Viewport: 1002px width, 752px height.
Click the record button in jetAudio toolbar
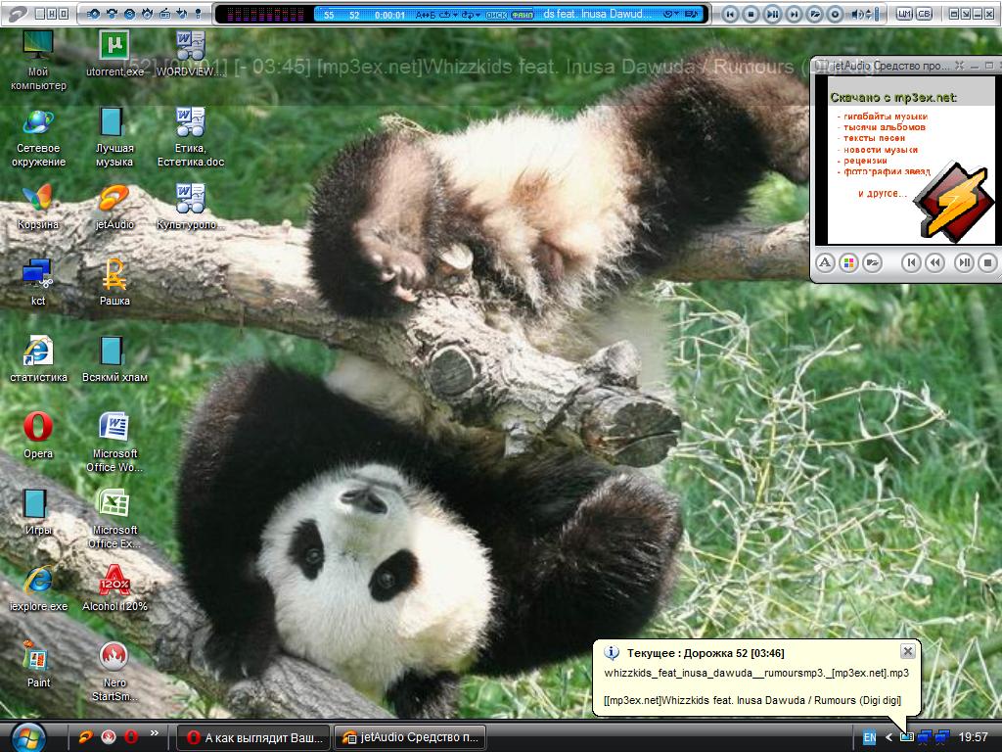[x=836, y=14]
